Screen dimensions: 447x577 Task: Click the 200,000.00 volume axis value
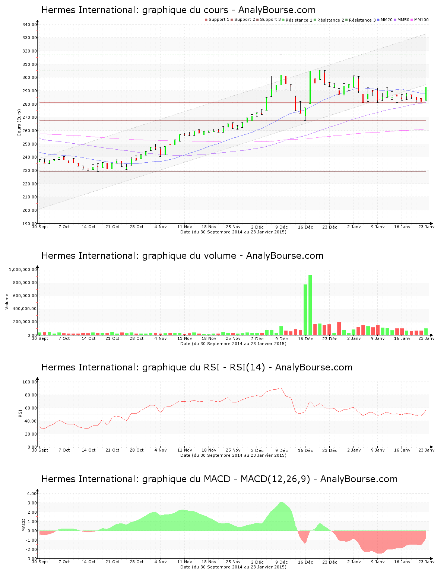pos(25,322)
